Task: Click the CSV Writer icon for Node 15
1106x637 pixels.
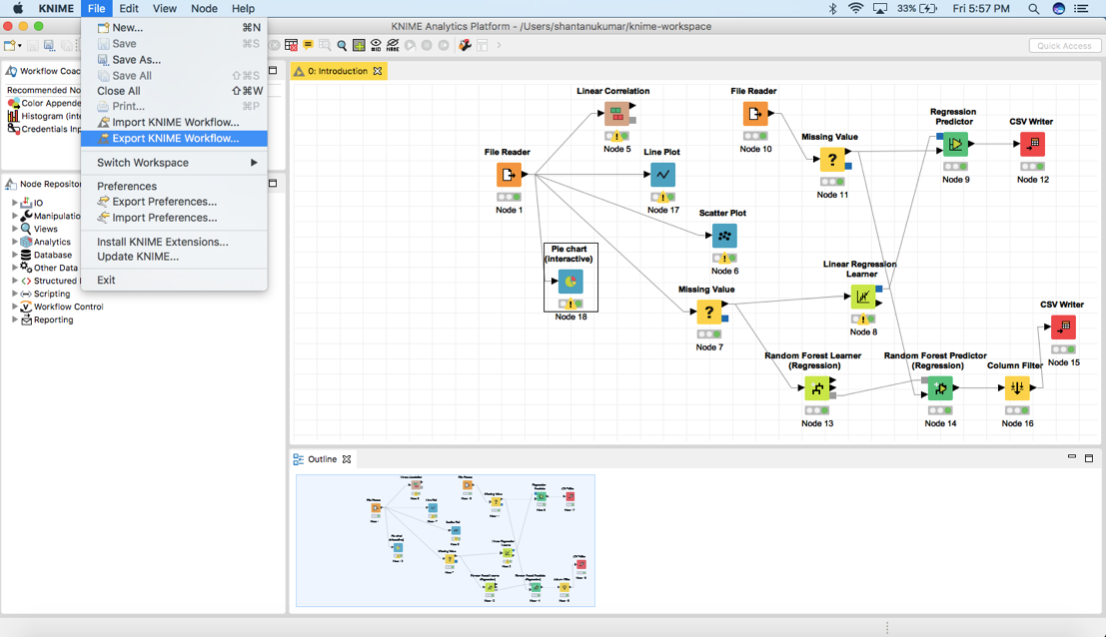Action: tap(1063, 327)
